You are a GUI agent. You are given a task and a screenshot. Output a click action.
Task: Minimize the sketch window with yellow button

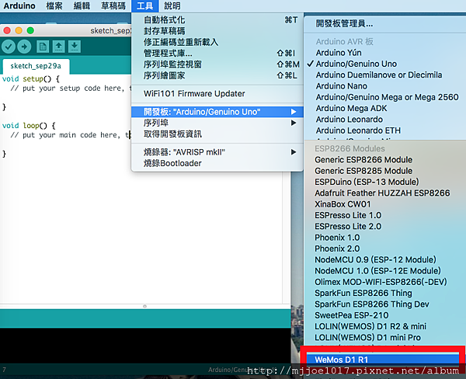pyautogui.click(x=19, y=30)
